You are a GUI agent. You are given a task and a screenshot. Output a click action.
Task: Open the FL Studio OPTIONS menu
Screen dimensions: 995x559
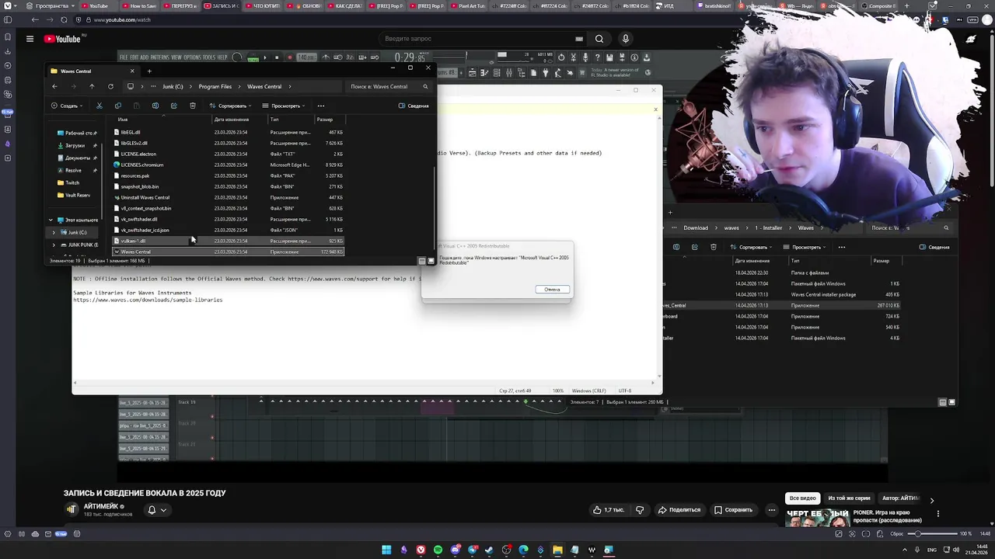192,57
